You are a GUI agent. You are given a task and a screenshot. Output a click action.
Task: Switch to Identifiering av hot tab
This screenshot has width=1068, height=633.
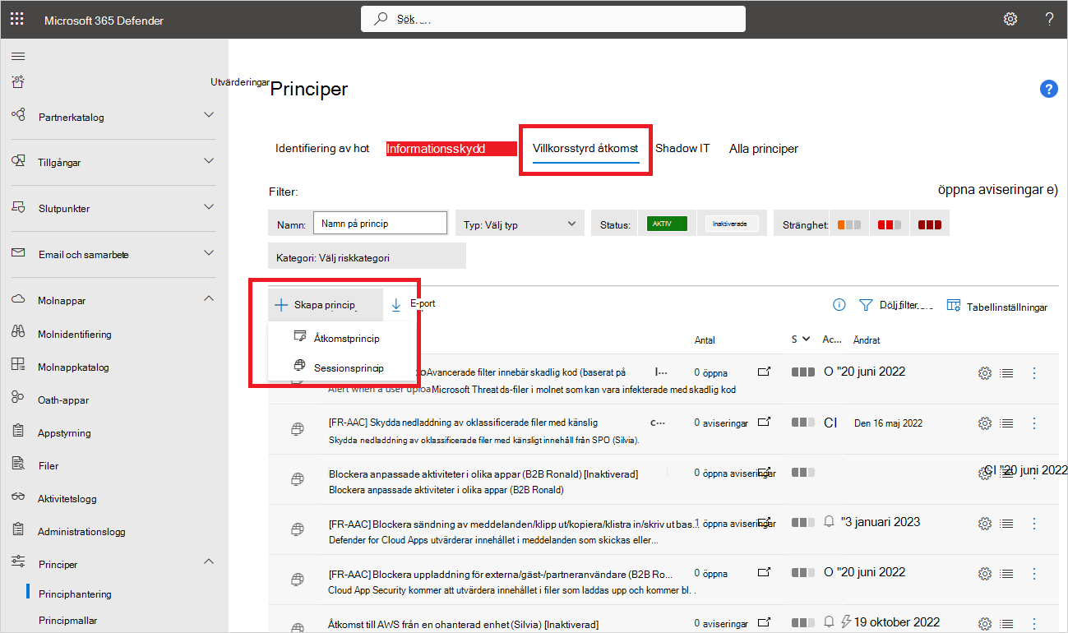point(322,149)
